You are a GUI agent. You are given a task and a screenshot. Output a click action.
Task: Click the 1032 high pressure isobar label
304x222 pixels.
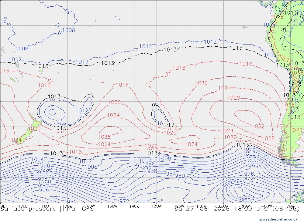pyautogui.click(x=258, y=127)
